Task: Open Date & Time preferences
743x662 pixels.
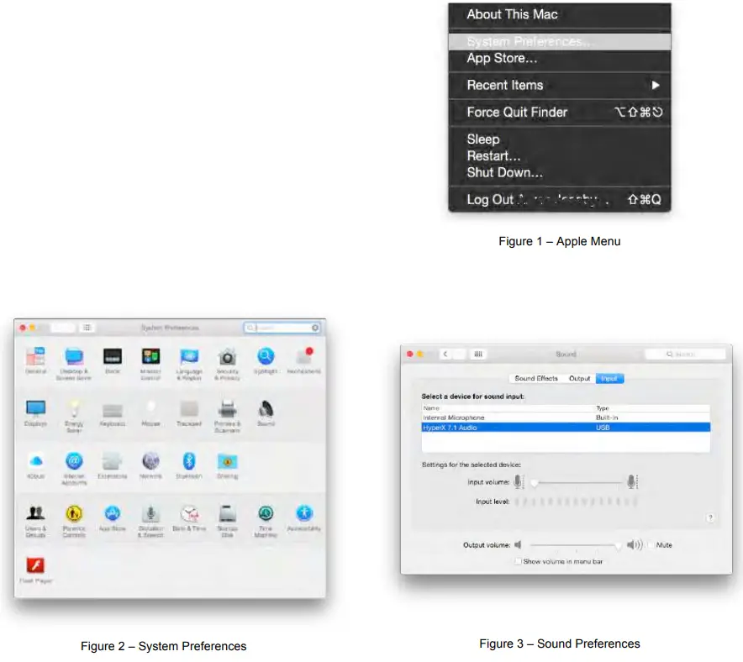Action: 189,513
